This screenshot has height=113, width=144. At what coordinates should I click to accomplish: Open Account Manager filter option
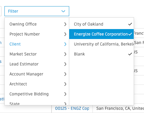coord(37,74)
